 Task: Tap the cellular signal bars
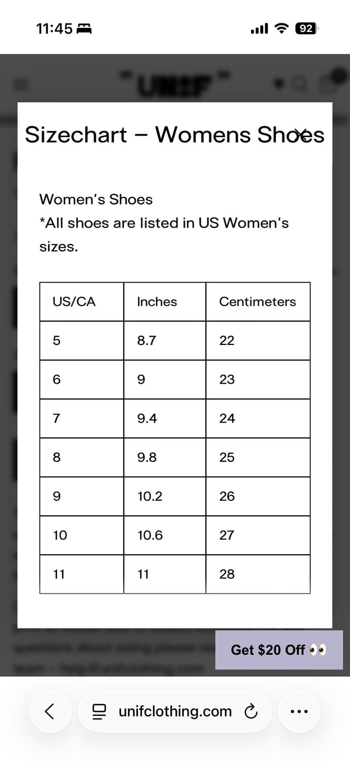pyautogui.click(x=259, y=28)
